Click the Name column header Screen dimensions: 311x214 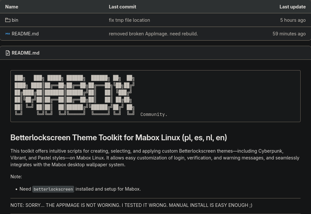click(12, 6)
